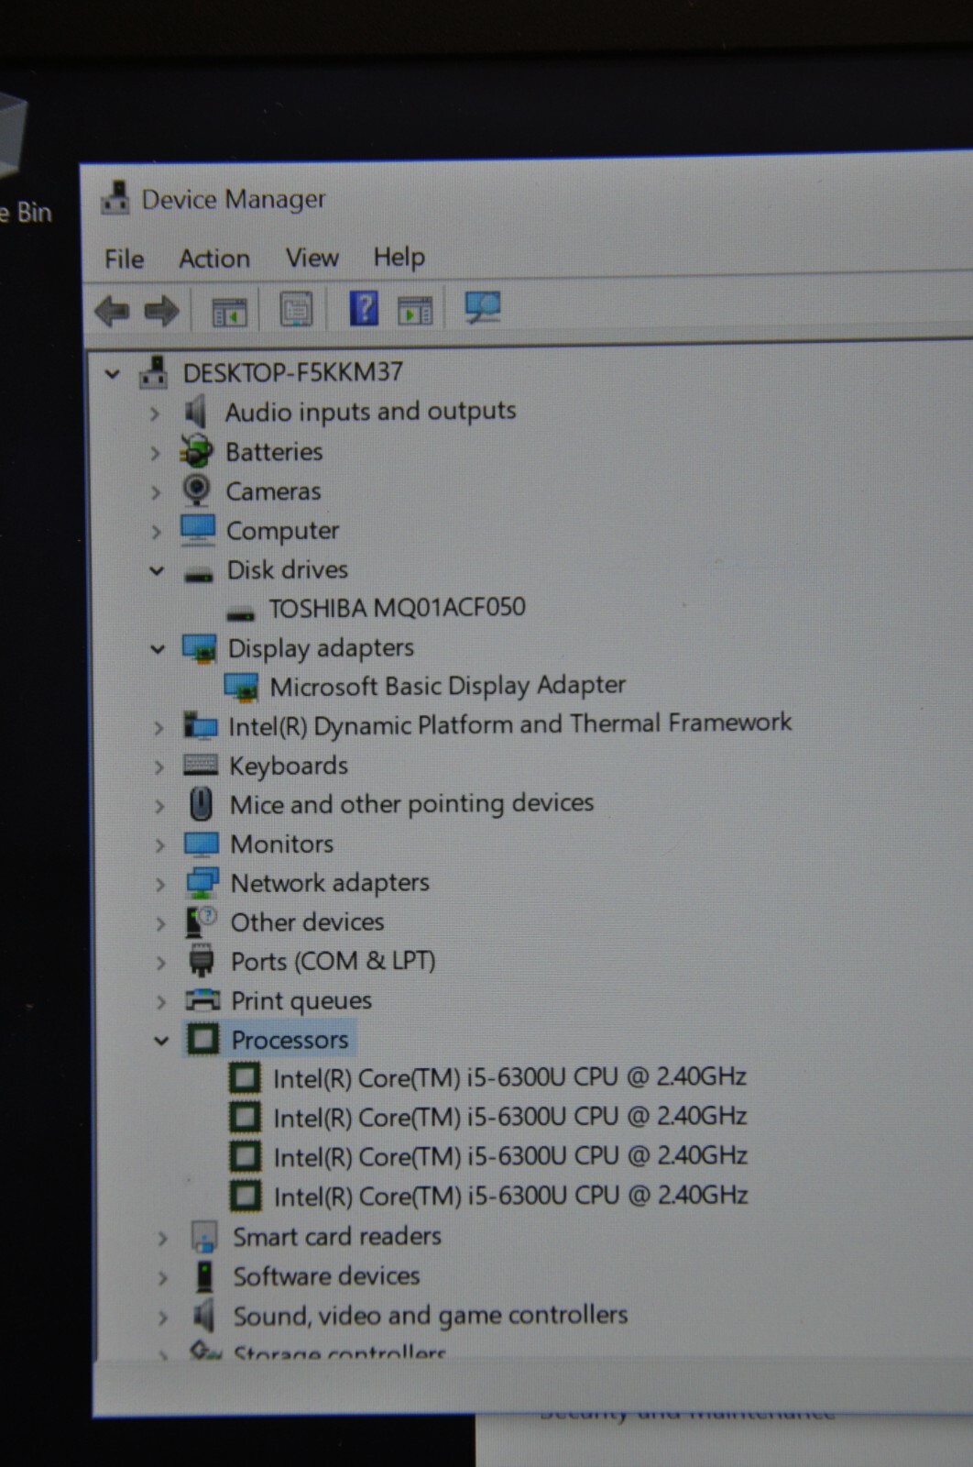The width and height of the screenshot is (973, 1467).
Task: Expand the Other devices node
Action: pyautogui.click(x=160, y=923)
